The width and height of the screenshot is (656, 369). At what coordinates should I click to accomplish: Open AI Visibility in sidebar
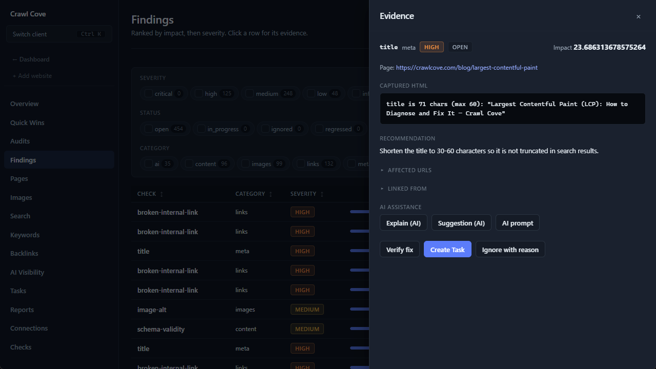pos(59,272)
